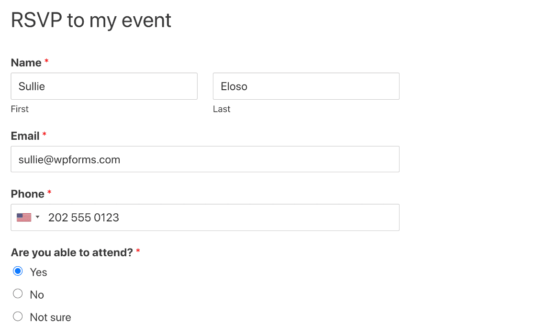Click the phone number 202 555 0123
This screenshot has width=534, height=334.
point(84,218)
